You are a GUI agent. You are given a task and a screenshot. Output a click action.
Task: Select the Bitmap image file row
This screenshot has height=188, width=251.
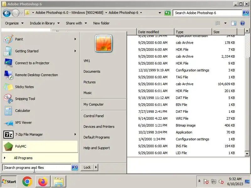(x=186, y=125)
